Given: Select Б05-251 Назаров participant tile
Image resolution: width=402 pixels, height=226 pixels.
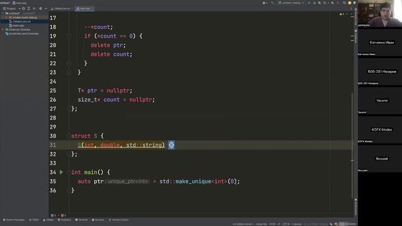Looking at the screenshot, I should click(x=379, y=71).
